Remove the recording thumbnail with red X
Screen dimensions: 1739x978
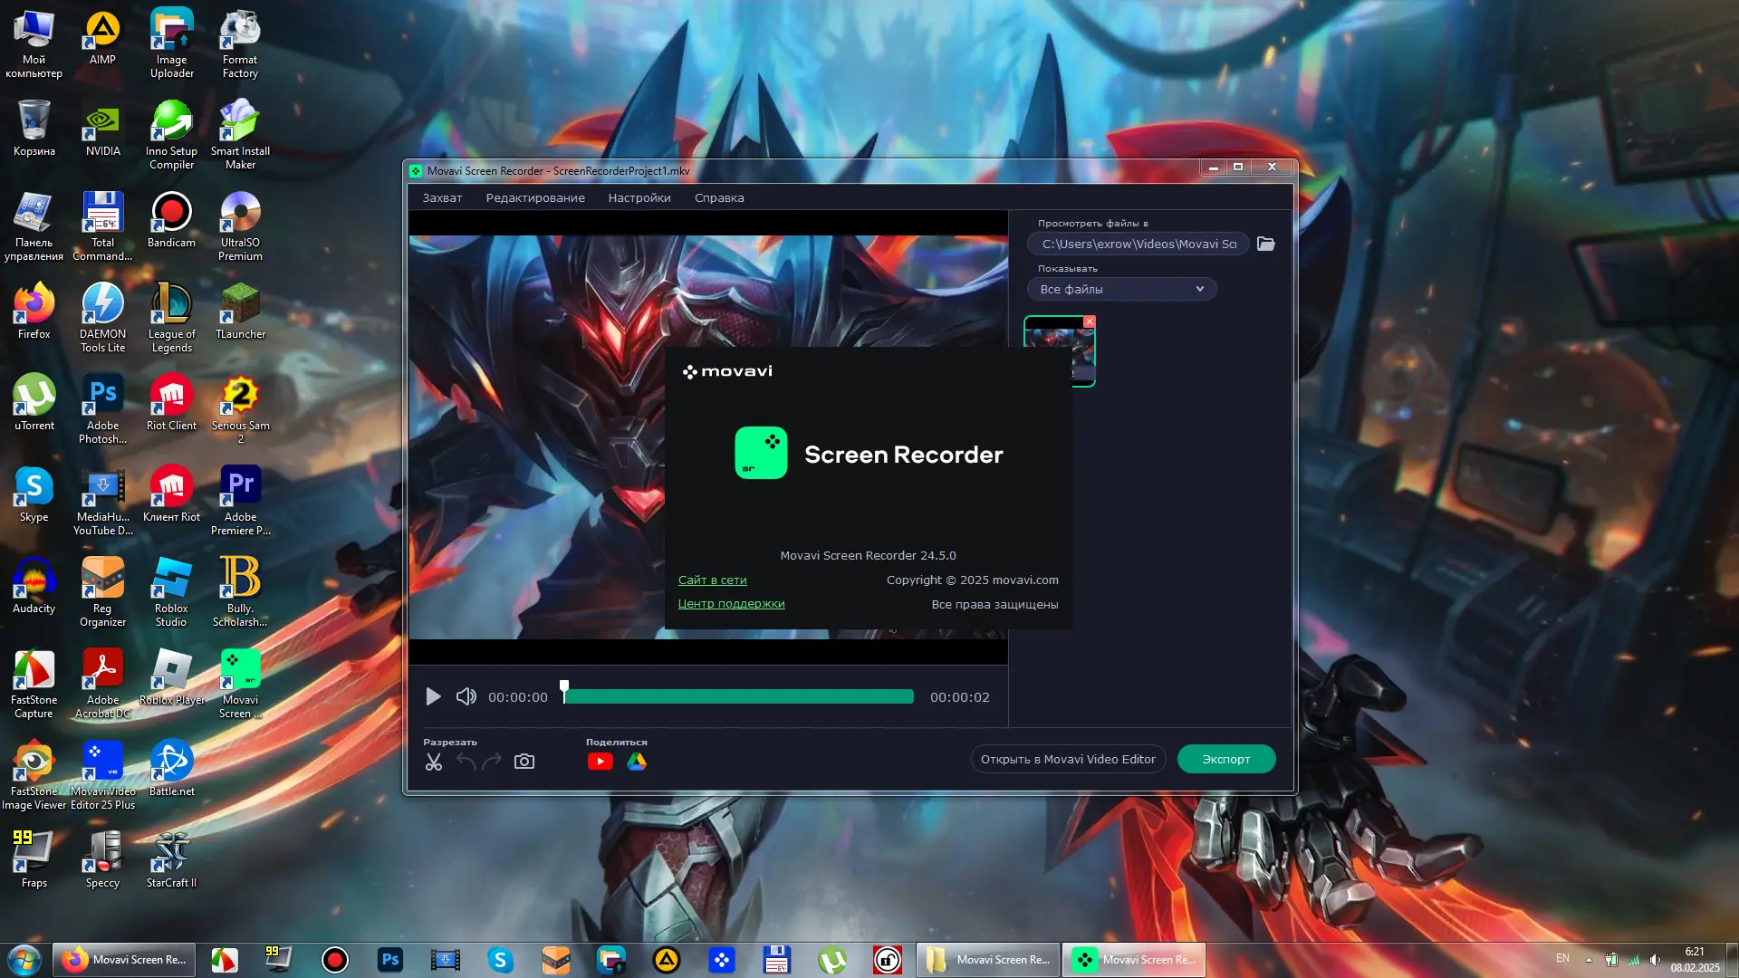tap(1090, 322)
